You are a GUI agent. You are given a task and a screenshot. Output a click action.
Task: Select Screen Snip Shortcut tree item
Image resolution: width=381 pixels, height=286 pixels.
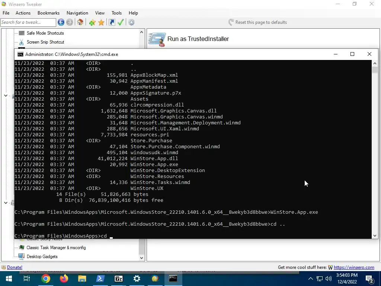(45, 42)
